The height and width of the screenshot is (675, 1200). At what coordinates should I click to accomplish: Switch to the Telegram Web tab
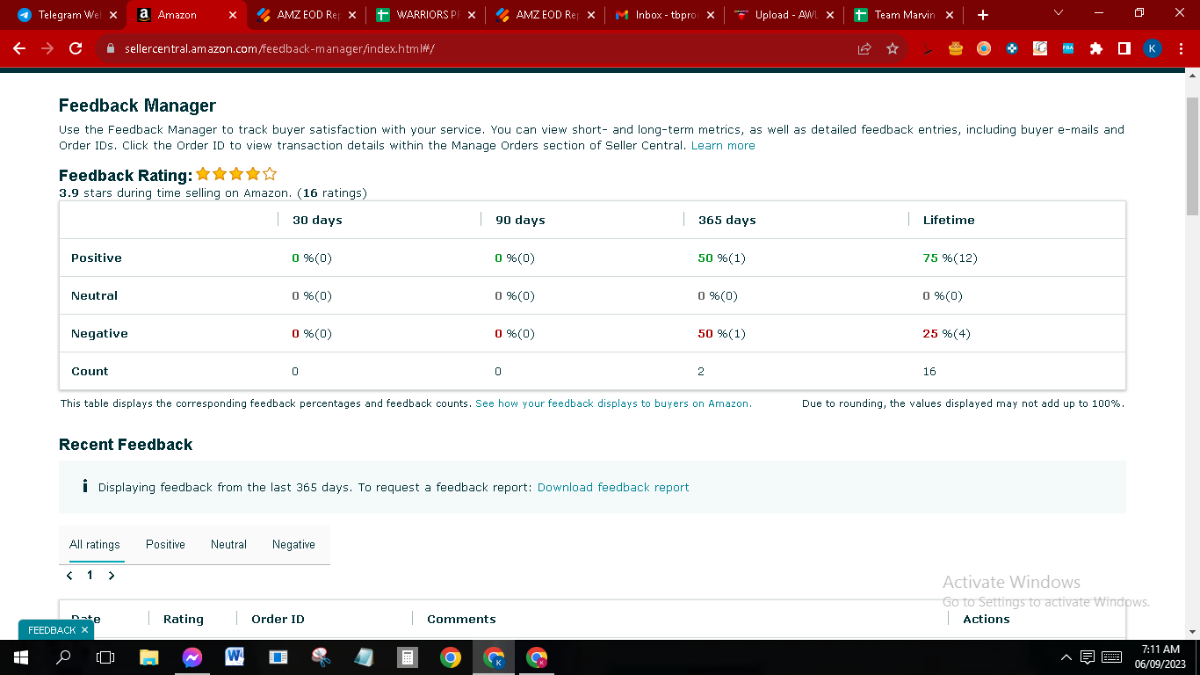67,15
